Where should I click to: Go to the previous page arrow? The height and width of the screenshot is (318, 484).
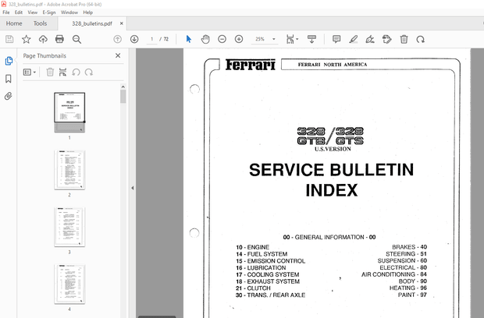tap(118, 39)
